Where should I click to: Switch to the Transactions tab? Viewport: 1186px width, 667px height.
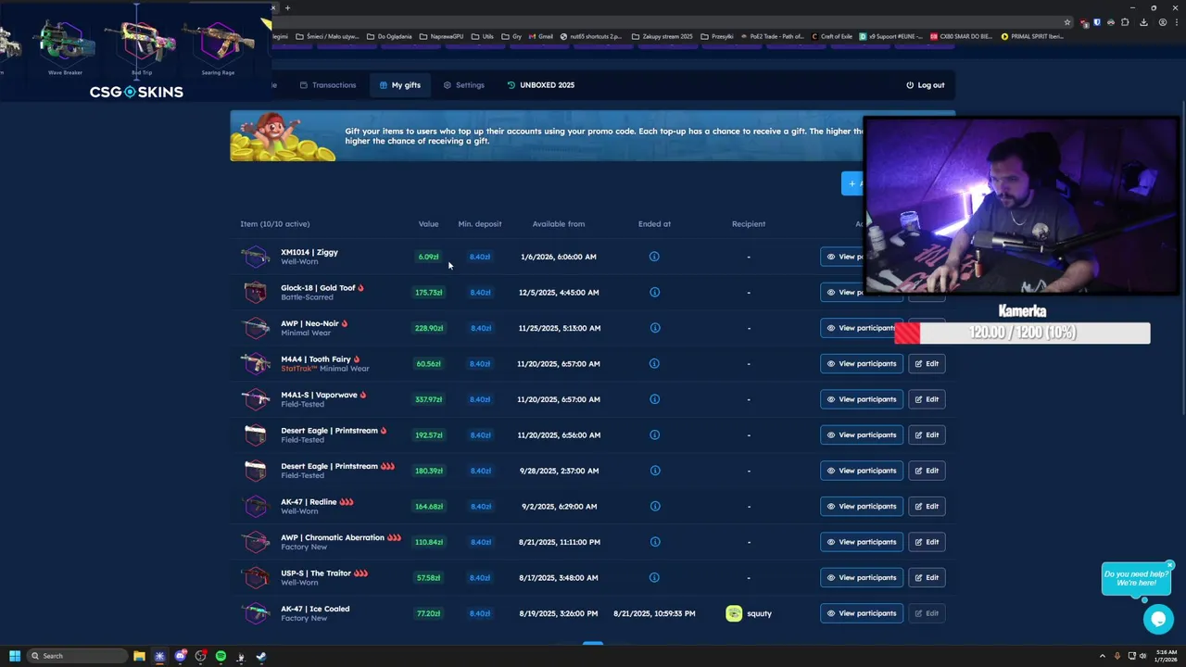(x=328, y=85)
